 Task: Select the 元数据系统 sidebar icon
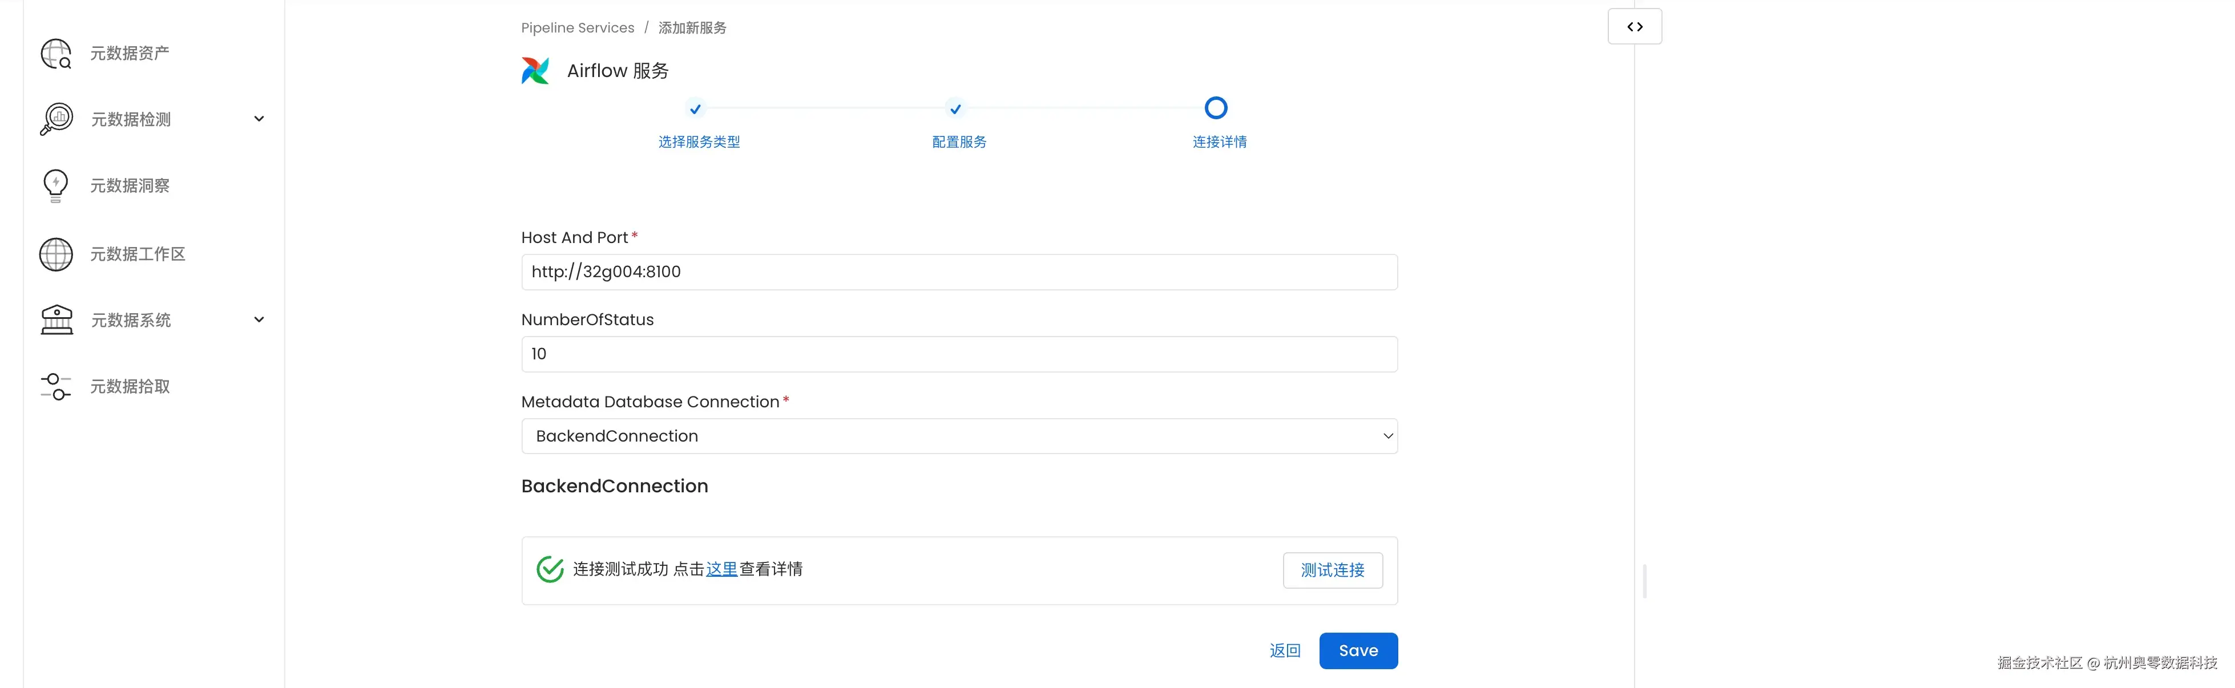coord(55,319)
